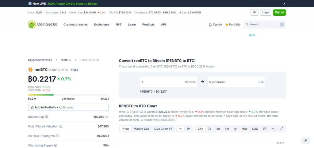The image size is (314, 148).
Task: Select the 1y time range
Action: tap(235, 129)
